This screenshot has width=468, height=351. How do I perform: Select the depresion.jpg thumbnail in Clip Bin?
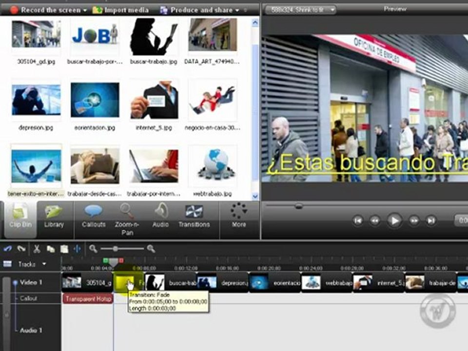tap(36, 99)
